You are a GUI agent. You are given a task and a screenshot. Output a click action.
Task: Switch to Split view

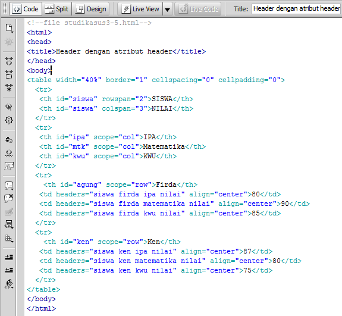pyautogui.click(x=57, y=9)
